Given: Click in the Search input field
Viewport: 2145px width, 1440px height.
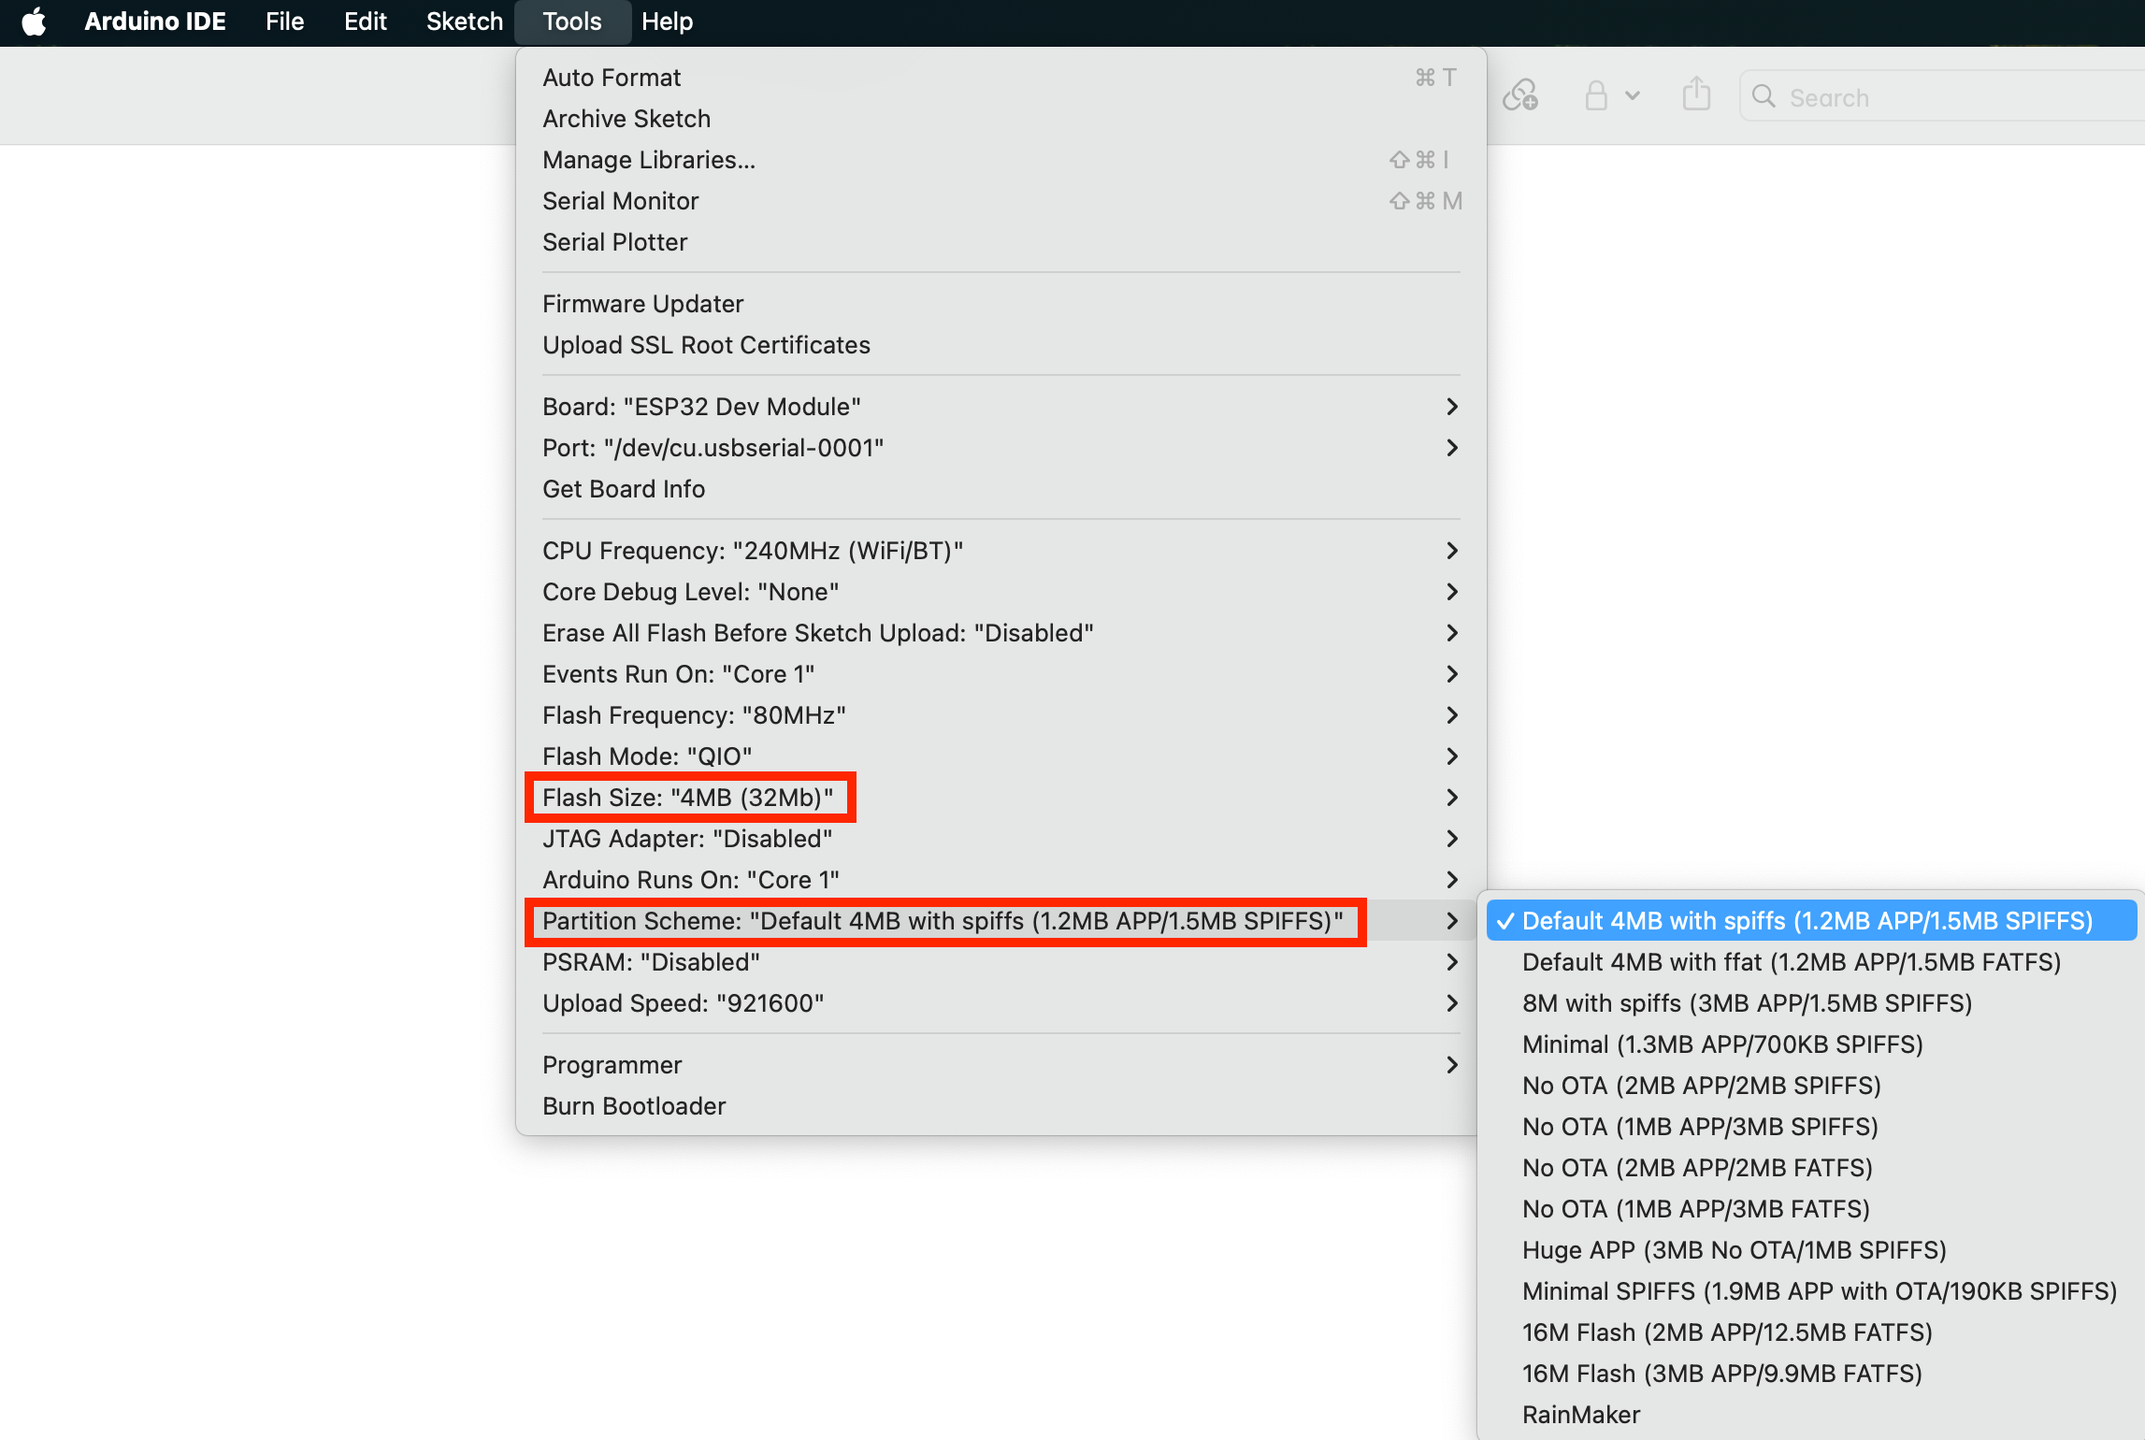Looking at the screenshot, I should coord(1954,97).
